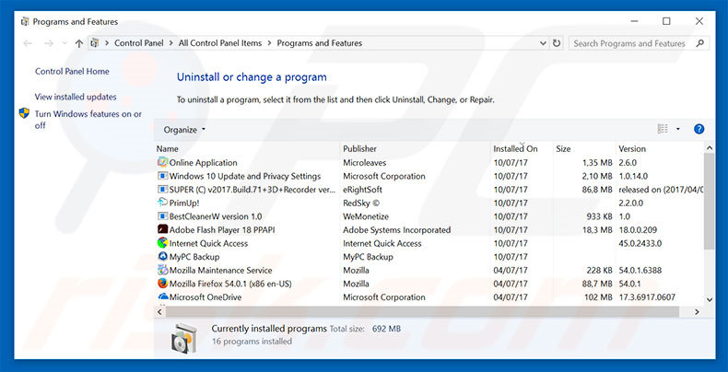728x372 pixels.
Task: Open the Control Panel Home link
Action: coord(72,72)
